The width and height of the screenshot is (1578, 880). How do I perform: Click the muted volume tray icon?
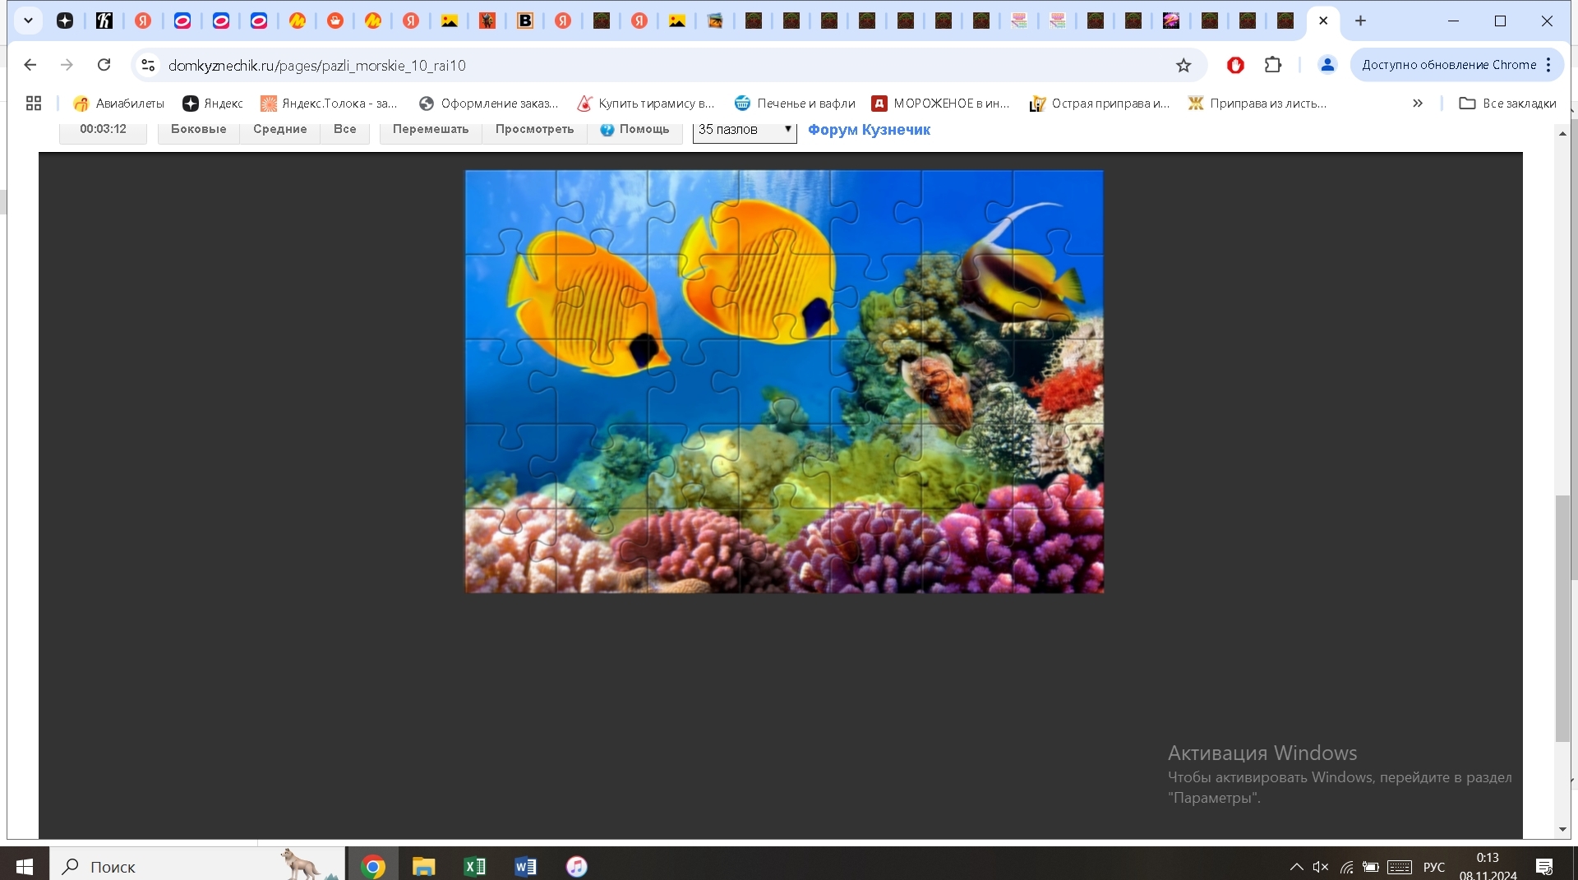point(1321,867)
